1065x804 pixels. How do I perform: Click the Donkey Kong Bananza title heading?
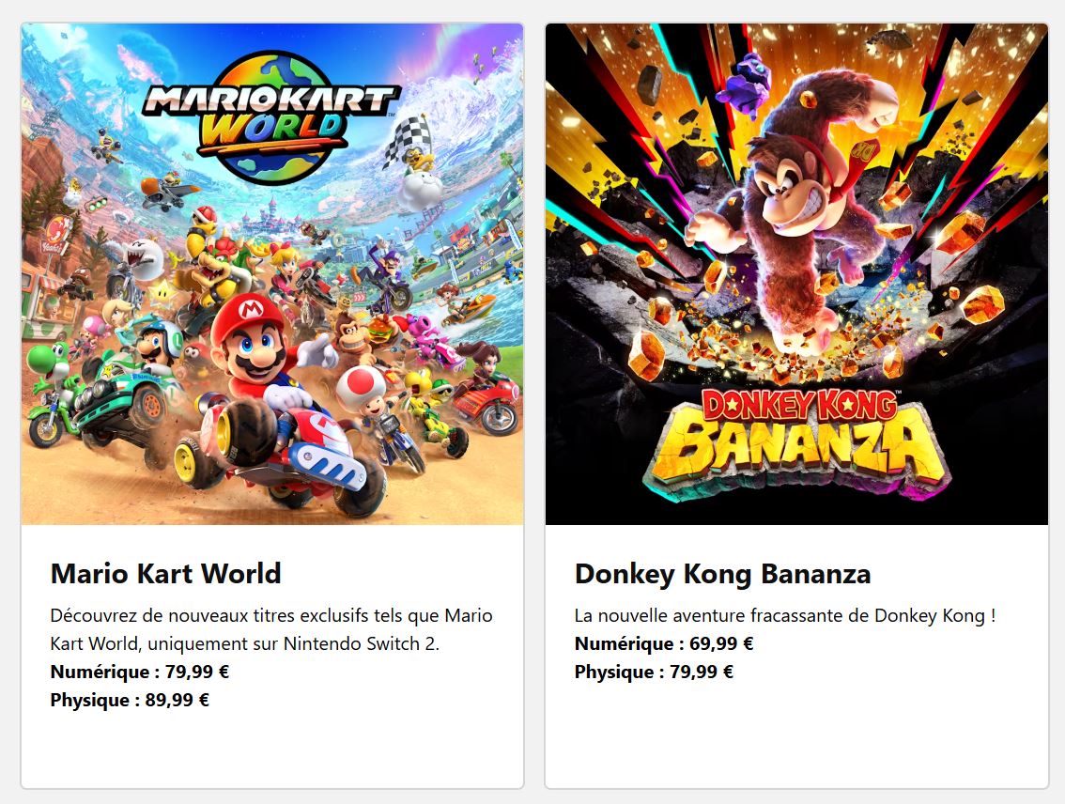723,574
